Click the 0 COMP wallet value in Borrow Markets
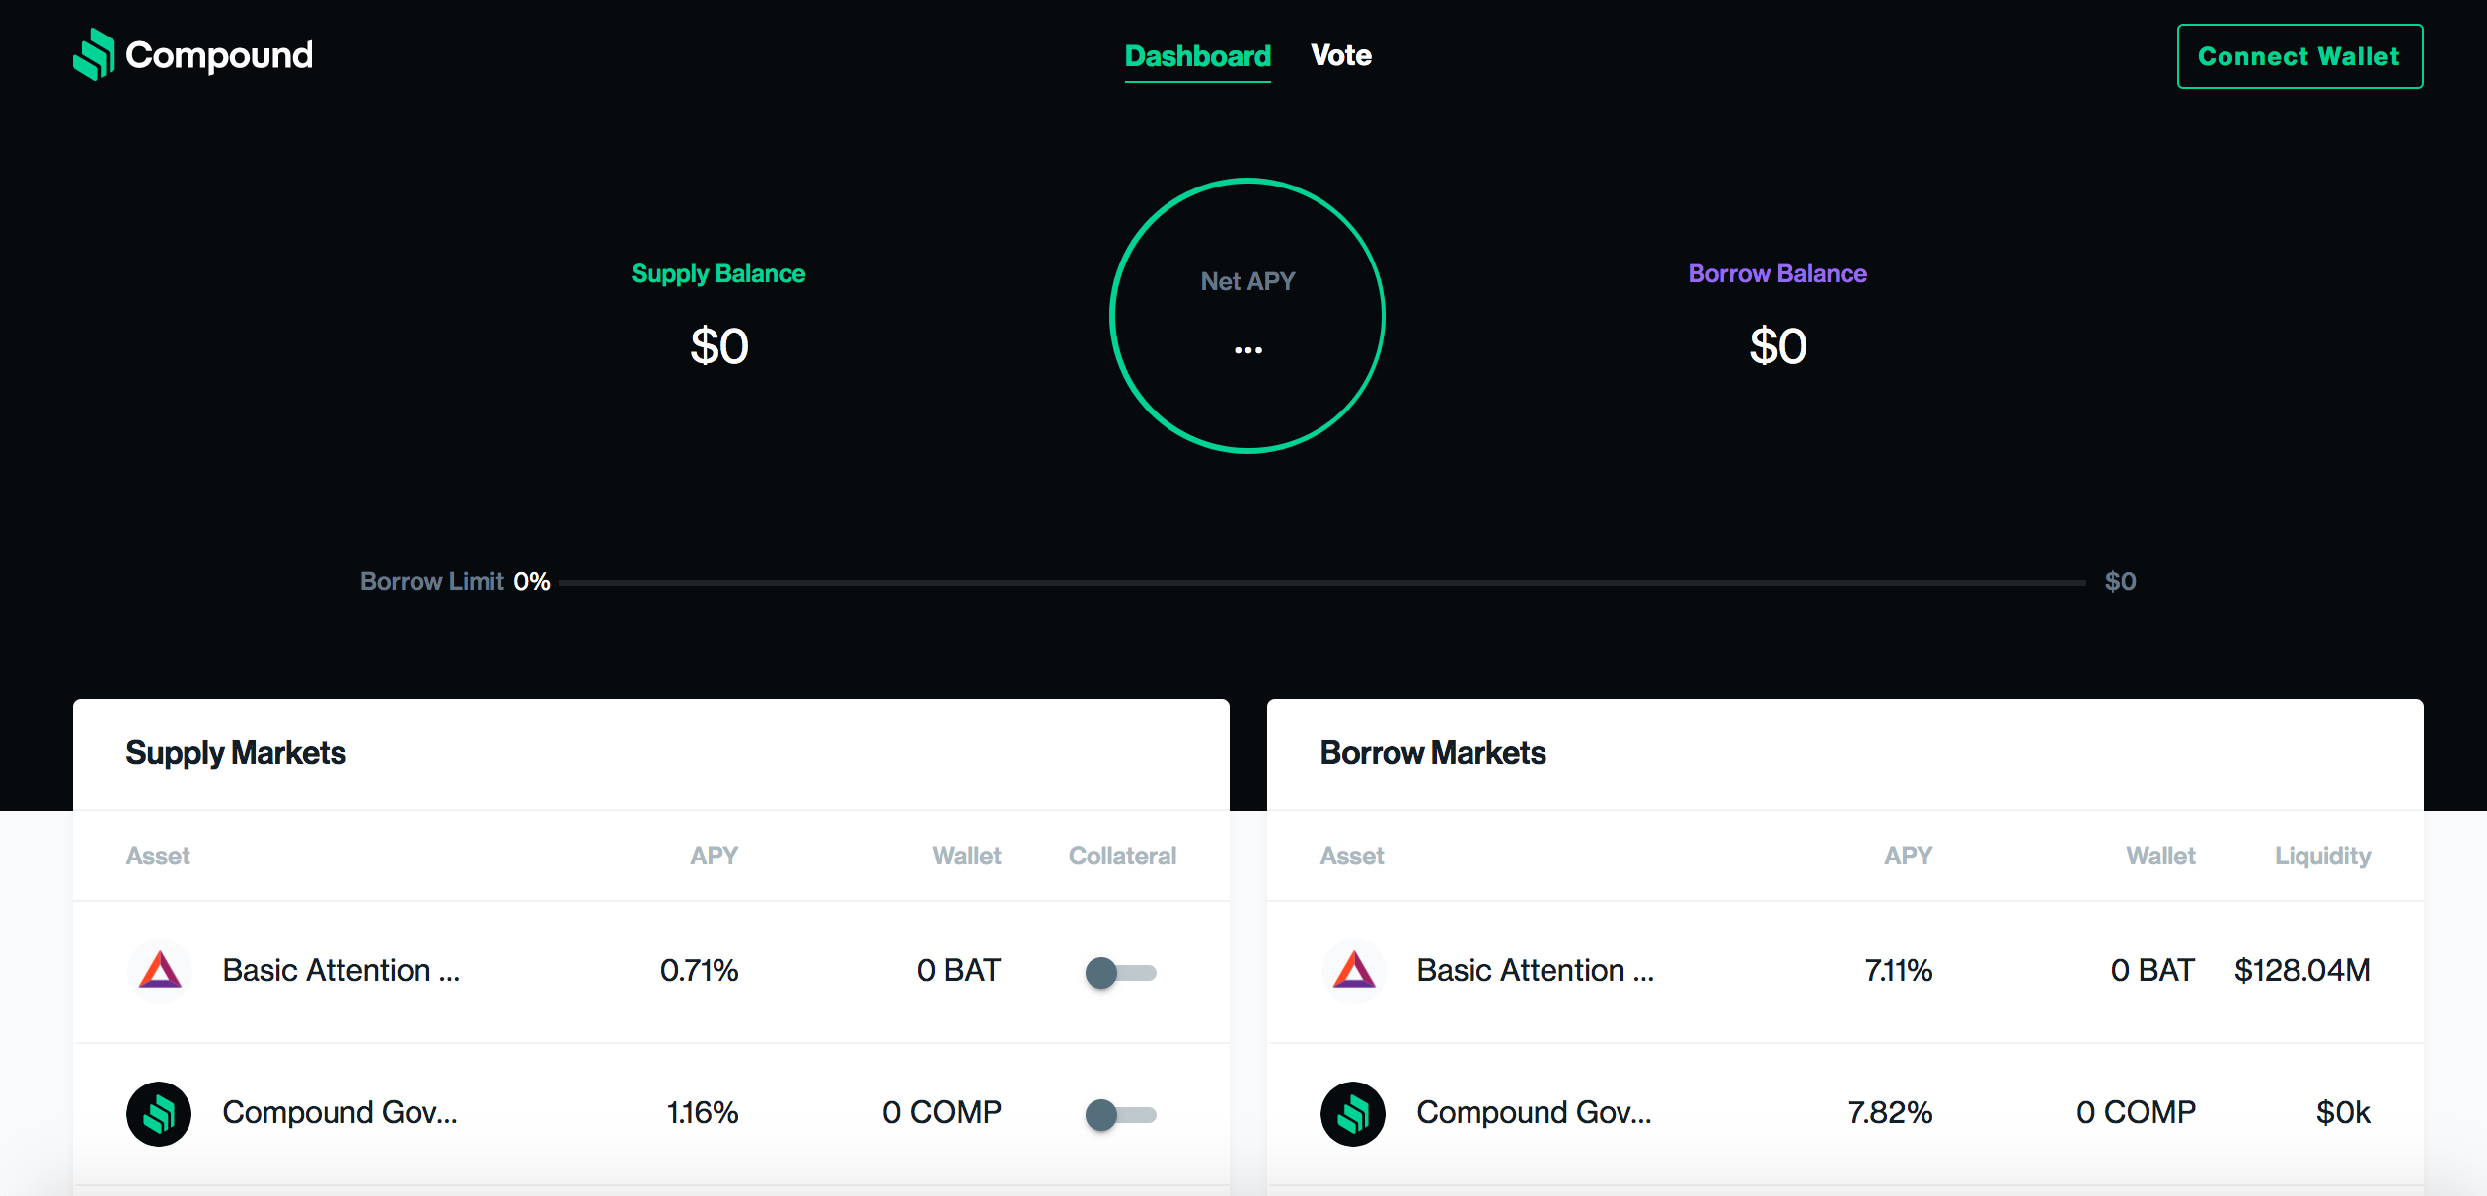The image size is (2487, 1196). 2136,1112
